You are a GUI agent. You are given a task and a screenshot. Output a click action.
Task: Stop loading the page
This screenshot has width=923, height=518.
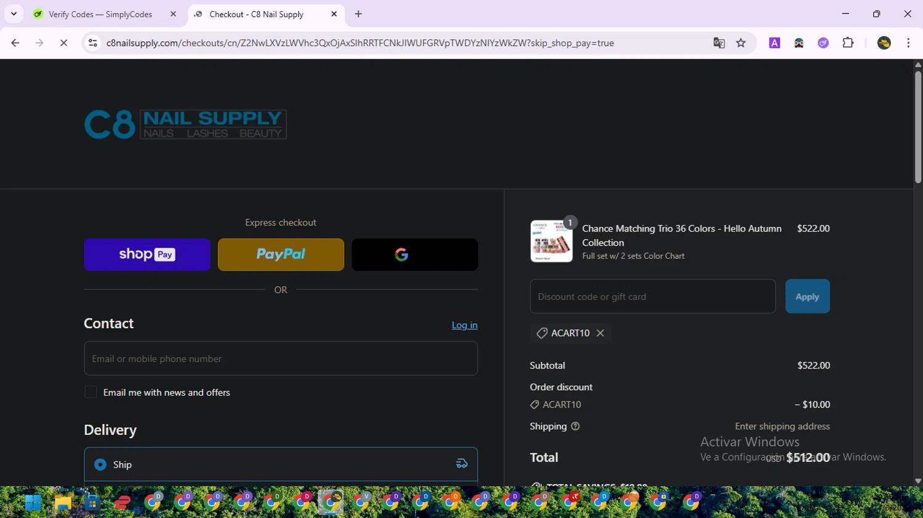63,43
